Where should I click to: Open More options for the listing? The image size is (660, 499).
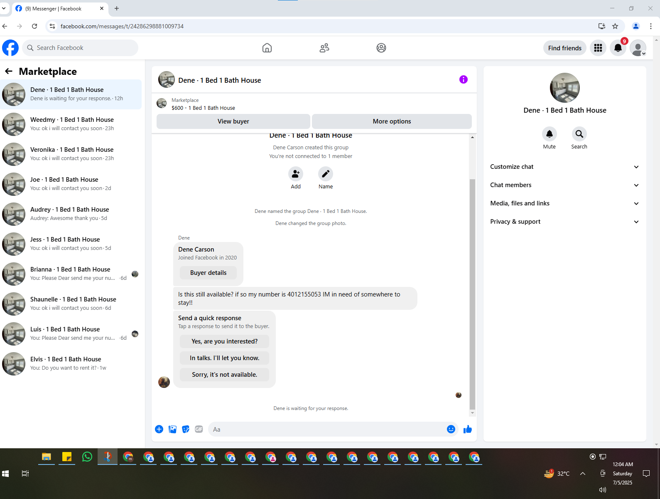coord(392,121)
